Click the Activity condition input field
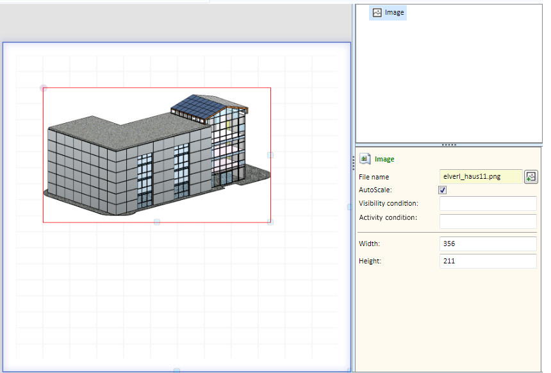 tap(488, 222)
